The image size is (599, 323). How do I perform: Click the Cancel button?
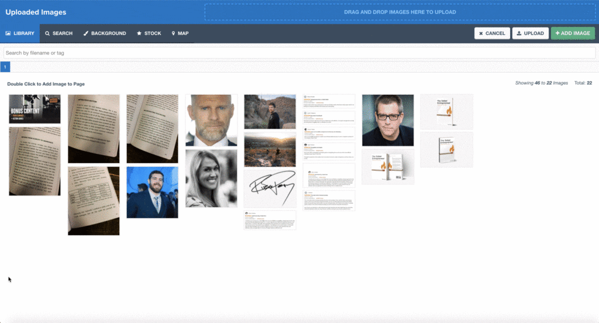coord(492,33)
